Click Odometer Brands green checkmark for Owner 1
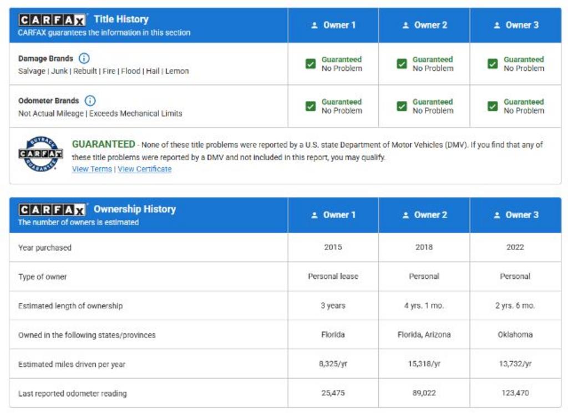 (311, 106)
